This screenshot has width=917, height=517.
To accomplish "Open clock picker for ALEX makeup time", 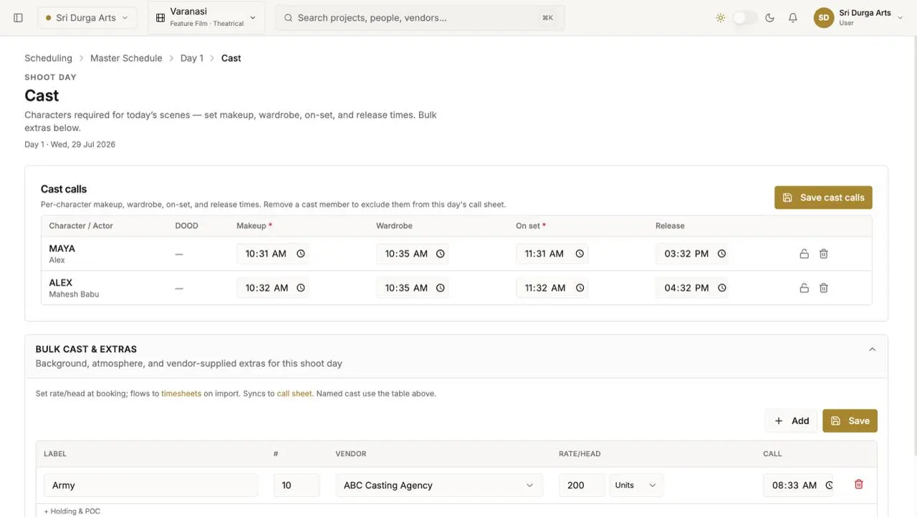I will click(x=301, y=288).
